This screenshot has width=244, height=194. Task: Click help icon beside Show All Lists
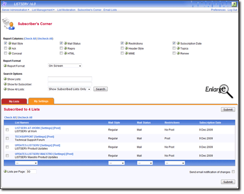click(x=5, y=89)
